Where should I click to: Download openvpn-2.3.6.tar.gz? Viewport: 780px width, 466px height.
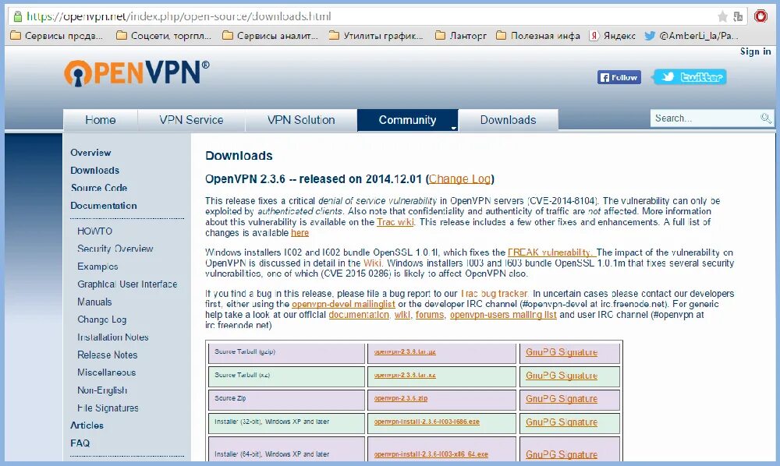tap(405, 351)
